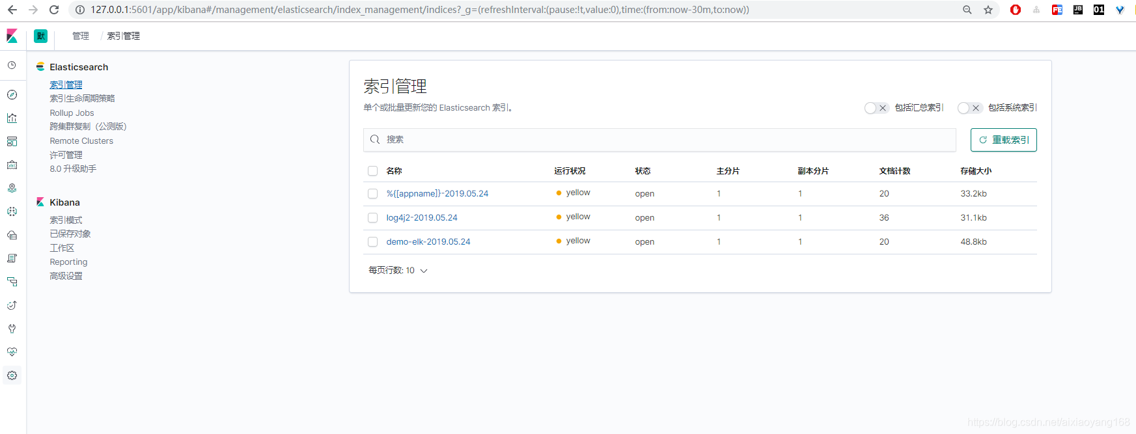Open the default space avatar selector

pos(40,36)
